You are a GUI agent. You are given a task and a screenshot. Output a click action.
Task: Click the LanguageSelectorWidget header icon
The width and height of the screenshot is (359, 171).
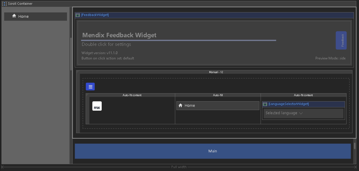(265, 104)
